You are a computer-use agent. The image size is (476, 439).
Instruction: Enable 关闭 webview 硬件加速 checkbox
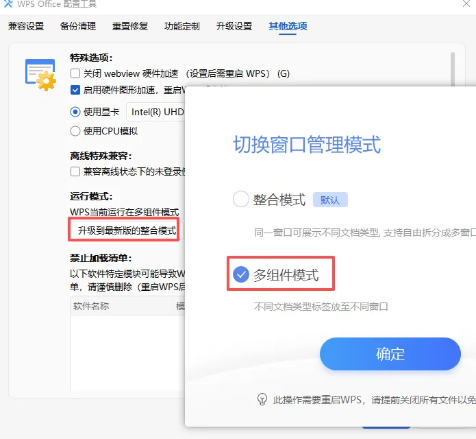pos(75,73)
